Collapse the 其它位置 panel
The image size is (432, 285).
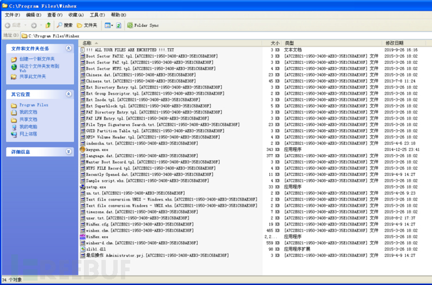[x=69, y=94]
